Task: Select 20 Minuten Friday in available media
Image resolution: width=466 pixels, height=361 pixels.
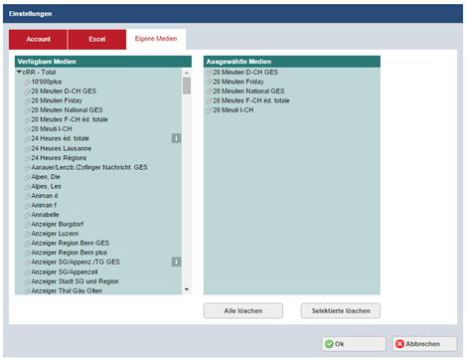Action: (x=57, y=100)
